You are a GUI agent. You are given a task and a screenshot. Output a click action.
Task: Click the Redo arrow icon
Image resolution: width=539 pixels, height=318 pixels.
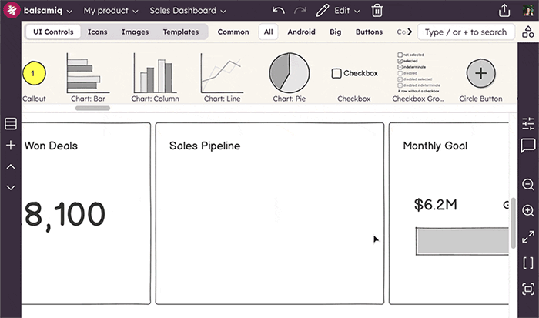pyautogui.click(x=300, y=11)
